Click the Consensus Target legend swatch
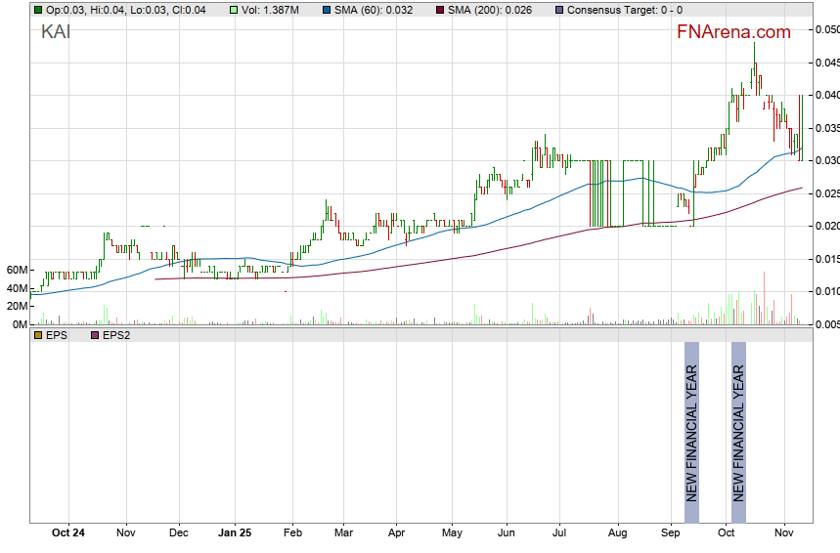 558,10
